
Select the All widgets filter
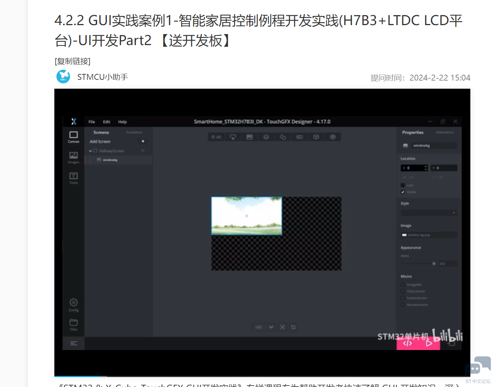216,137
